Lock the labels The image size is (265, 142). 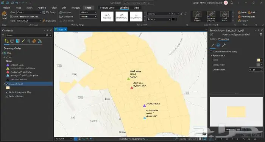252,12
